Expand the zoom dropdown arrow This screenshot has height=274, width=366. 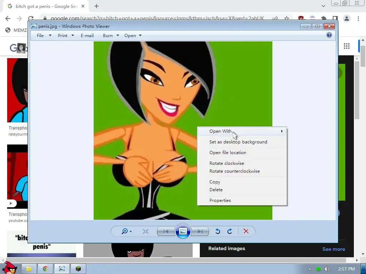click(x=130, y=231)
